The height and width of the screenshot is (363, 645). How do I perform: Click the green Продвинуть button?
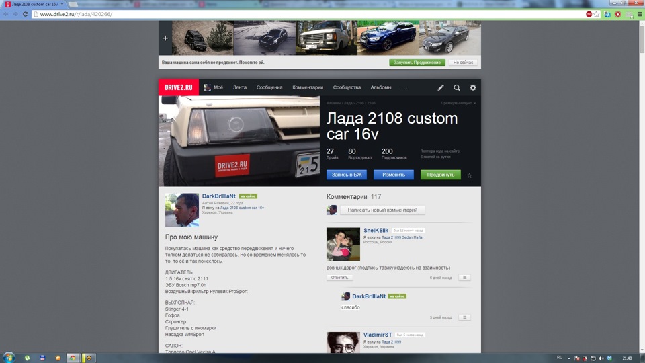pyautogui.click(x=441, y=175)
